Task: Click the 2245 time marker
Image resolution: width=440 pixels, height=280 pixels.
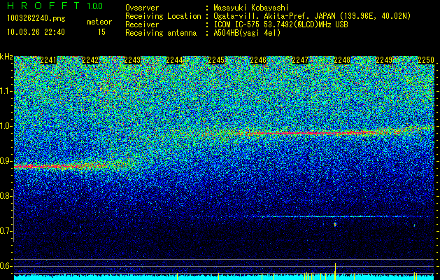Action: click(216, 60)
